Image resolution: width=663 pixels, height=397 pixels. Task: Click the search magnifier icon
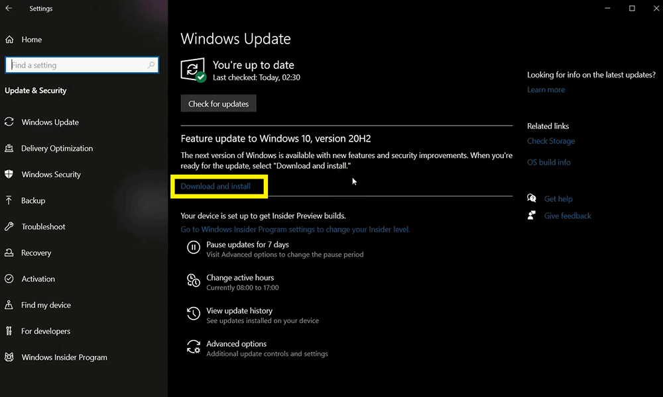[x=151, y=65]
